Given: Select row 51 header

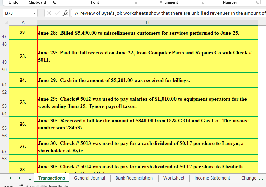Looking at the screenshot, I should (x=4, y=80).
